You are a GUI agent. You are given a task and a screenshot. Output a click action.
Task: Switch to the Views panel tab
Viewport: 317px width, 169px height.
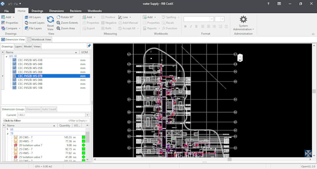[x=37, y=47]
